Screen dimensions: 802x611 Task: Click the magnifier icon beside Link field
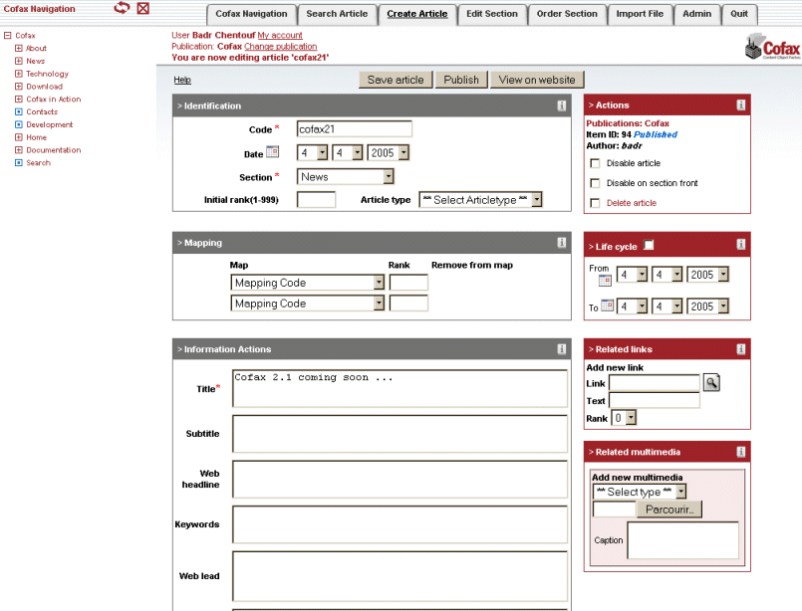[711, 383]
